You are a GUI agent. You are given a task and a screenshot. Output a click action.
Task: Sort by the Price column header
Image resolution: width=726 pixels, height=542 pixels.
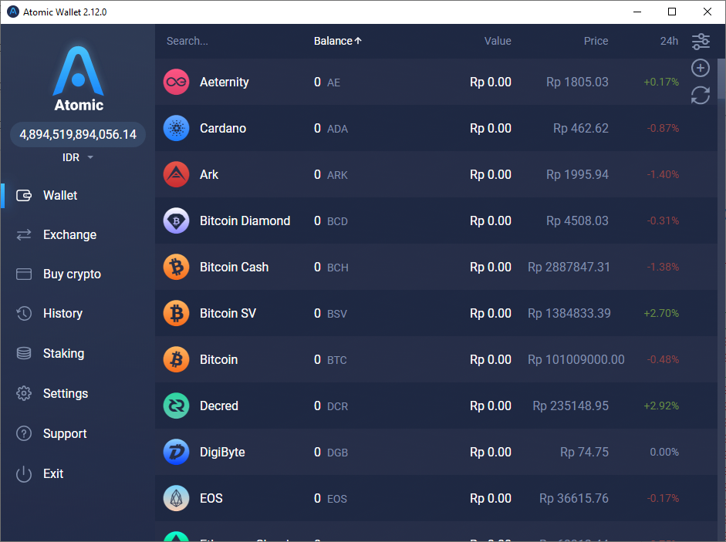coord(596,41)
